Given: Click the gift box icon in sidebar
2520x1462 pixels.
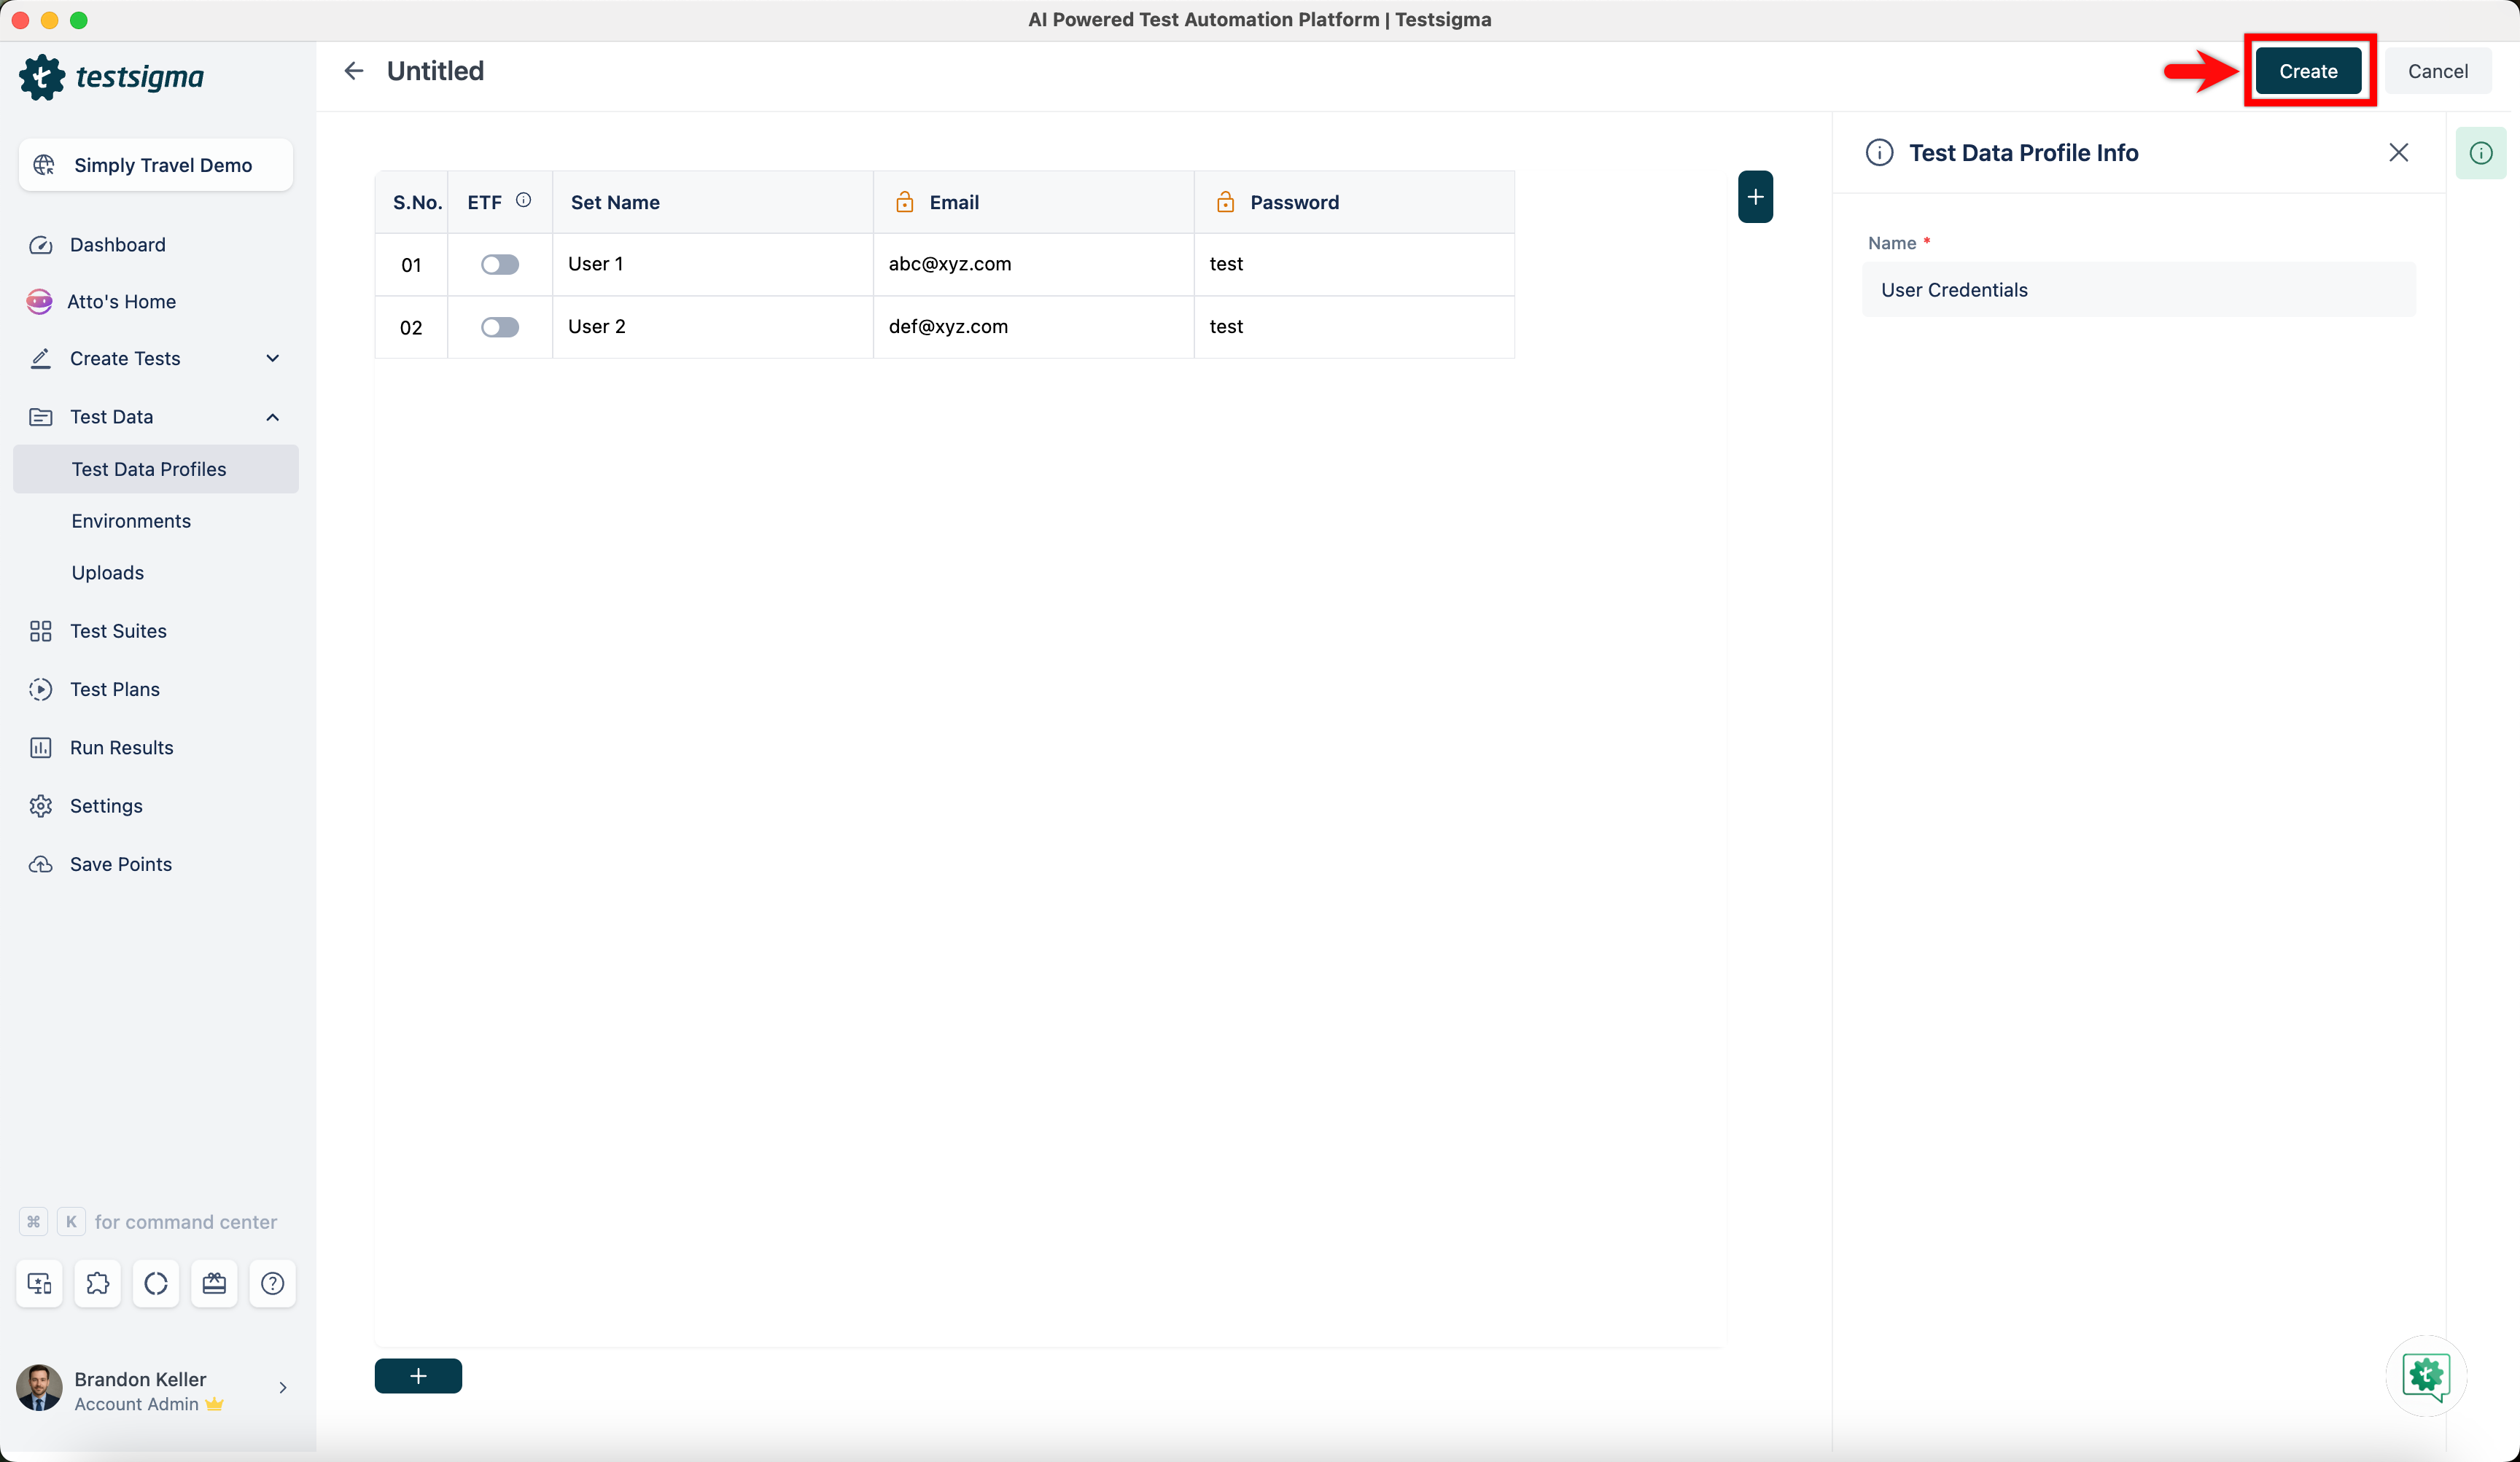Looking at the screenshot, I should [214, 1283].
